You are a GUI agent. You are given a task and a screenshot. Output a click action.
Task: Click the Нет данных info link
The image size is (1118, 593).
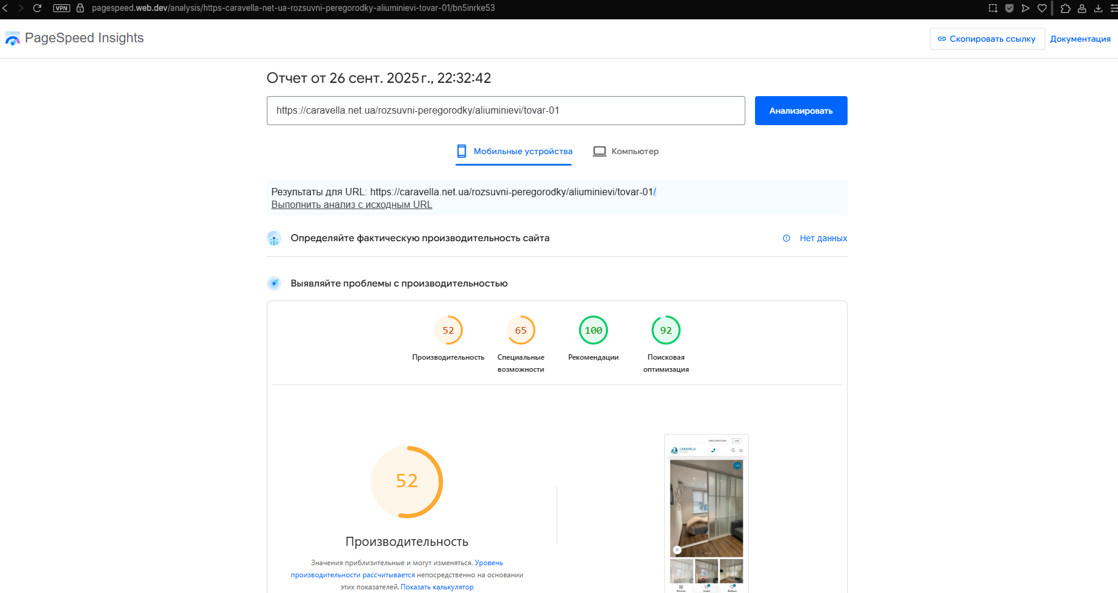[x=823, y=238]
